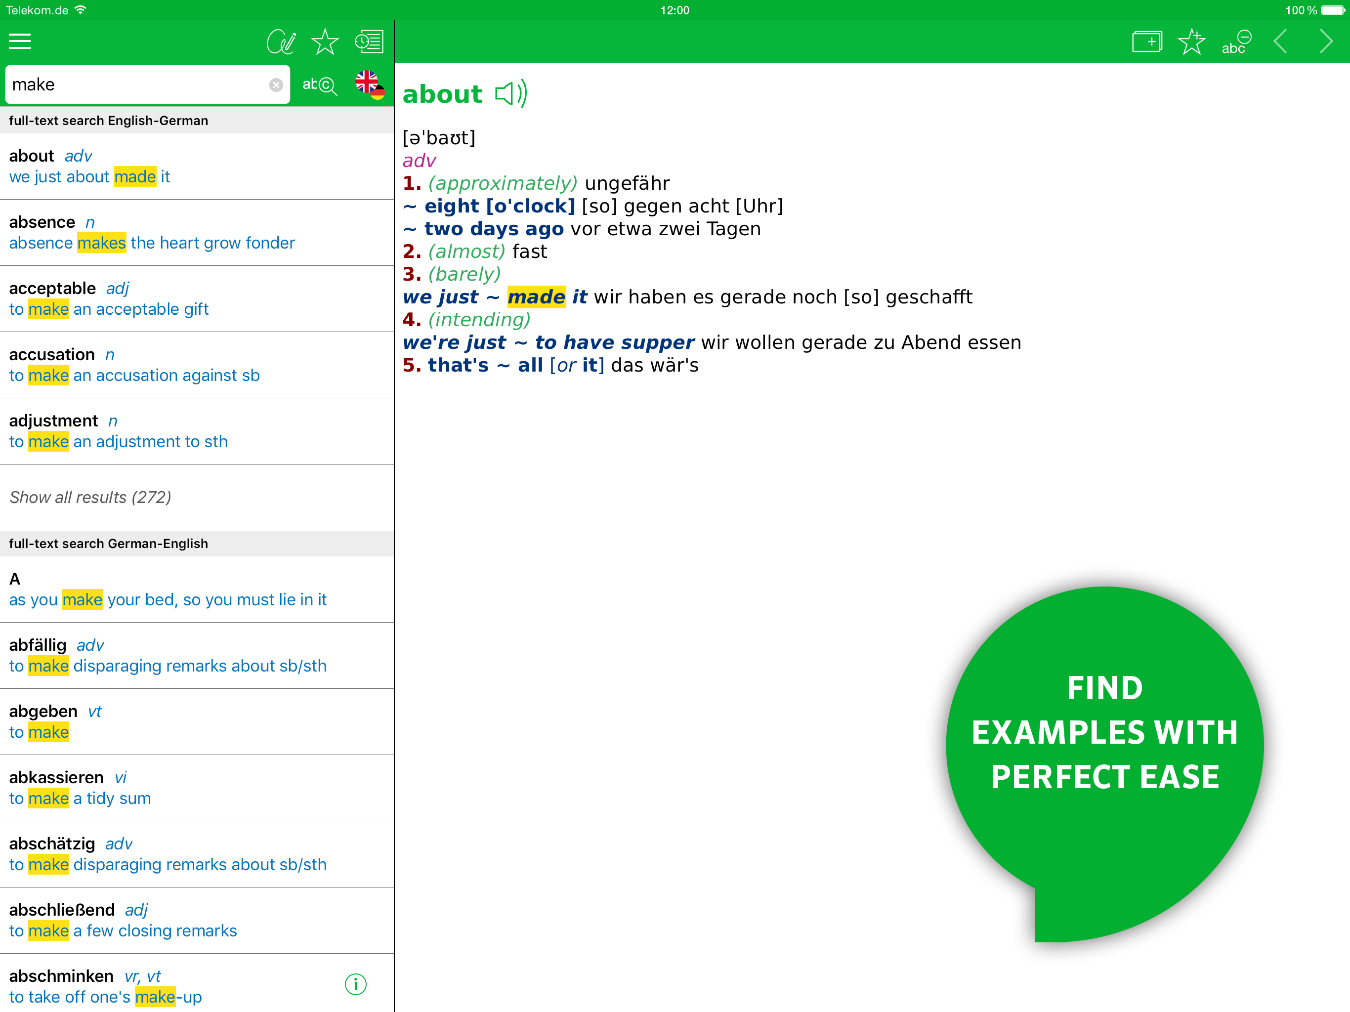Open 'abschätzig adv' search result

[x=197, y=854]
